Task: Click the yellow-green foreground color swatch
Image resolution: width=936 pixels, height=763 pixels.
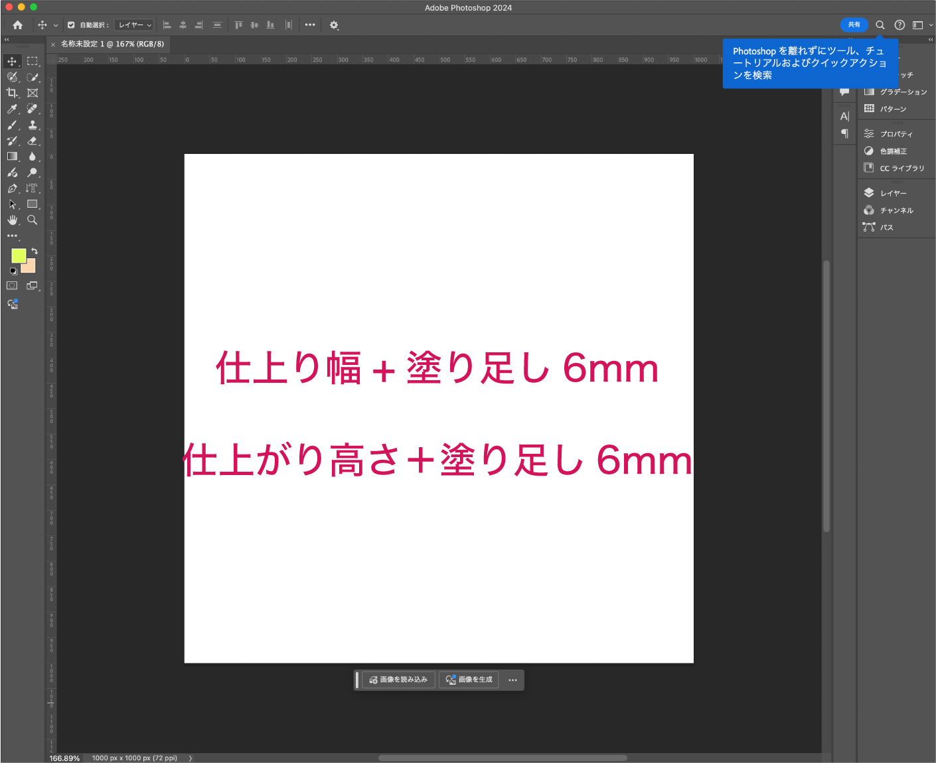Action: (x=18, y=255)
